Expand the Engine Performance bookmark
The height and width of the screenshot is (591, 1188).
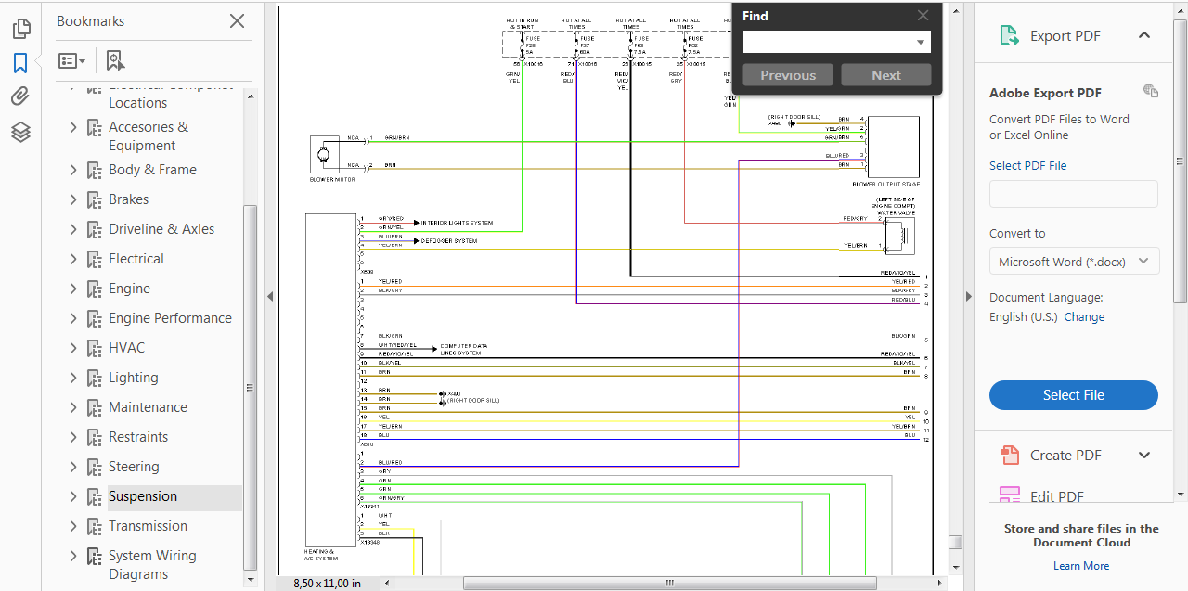tap(73, 318)
